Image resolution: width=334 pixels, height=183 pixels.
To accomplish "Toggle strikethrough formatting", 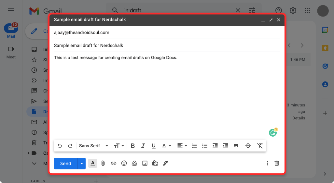I will pyautogui.click(x=248, y=146).
